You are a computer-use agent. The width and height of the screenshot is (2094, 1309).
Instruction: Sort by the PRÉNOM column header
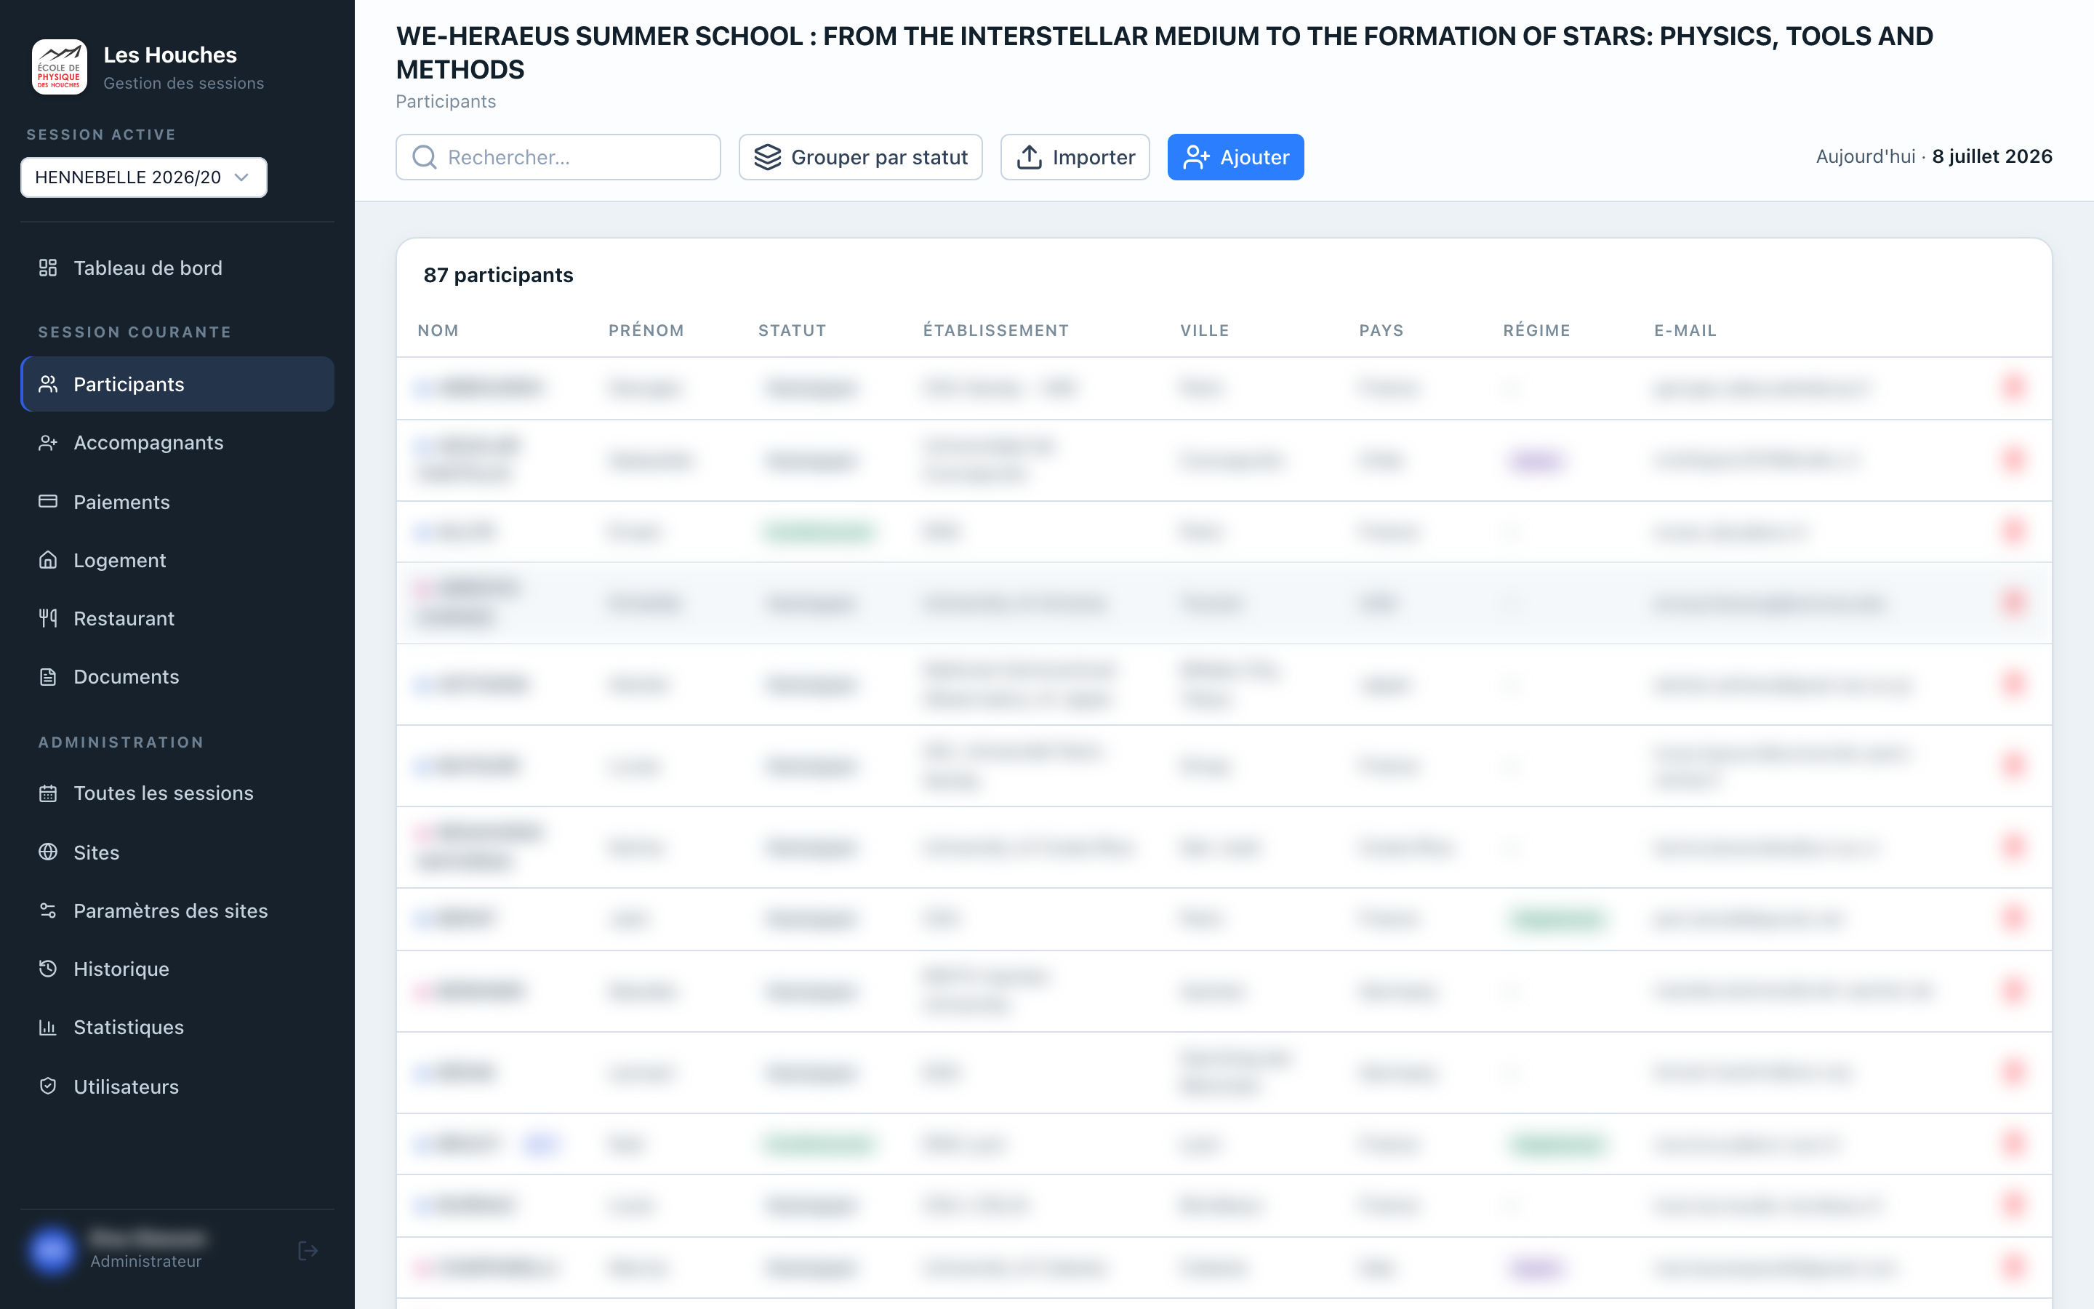coord(646,331)
